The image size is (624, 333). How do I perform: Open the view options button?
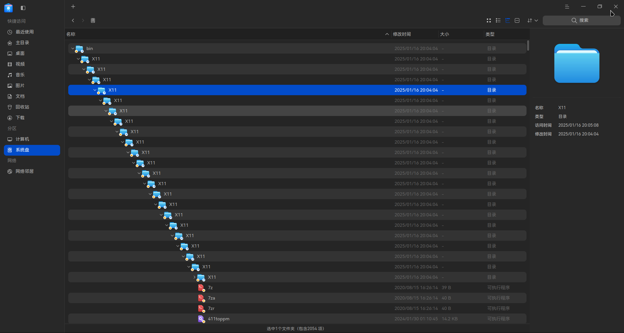[517, 20]
